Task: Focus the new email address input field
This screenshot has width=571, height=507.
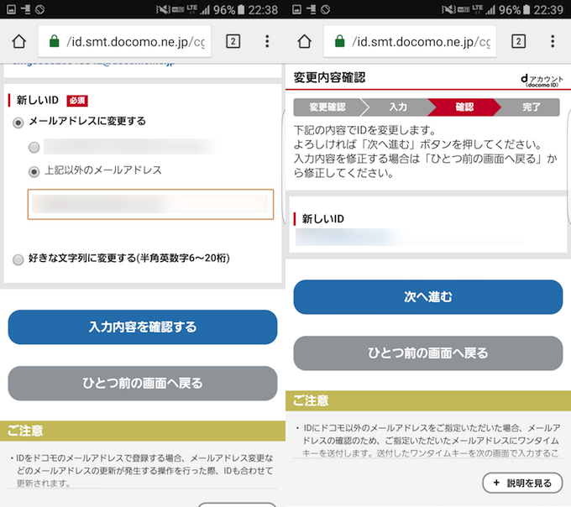Action: tap(150, 204)
